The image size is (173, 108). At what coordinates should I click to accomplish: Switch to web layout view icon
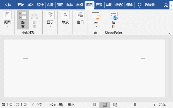coord(115,105)
